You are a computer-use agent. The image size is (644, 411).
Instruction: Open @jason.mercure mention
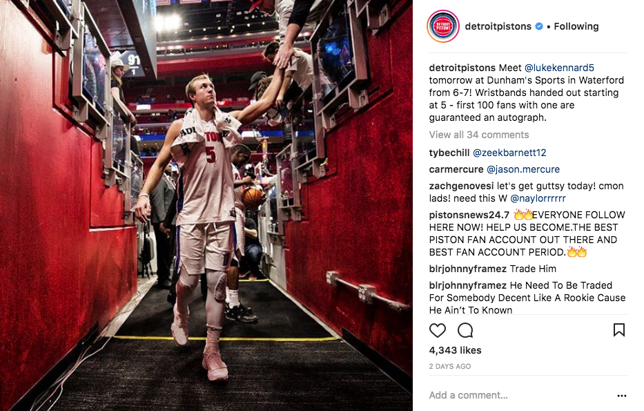(523, 169)
